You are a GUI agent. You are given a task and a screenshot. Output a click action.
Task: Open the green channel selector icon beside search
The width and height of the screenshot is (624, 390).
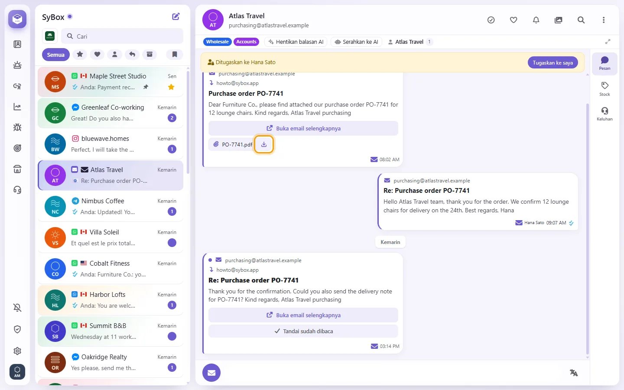click(x=50, y=36)
